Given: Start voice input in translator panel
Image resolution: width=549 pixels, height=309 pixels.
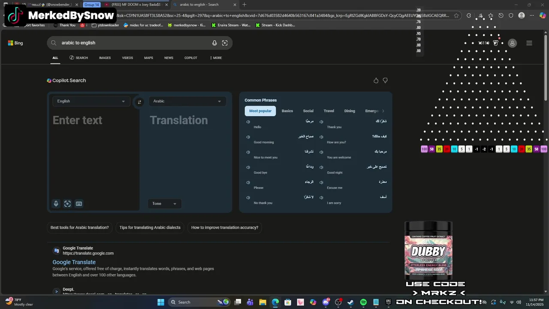Looking at the screenshot, I should [56, 204].
